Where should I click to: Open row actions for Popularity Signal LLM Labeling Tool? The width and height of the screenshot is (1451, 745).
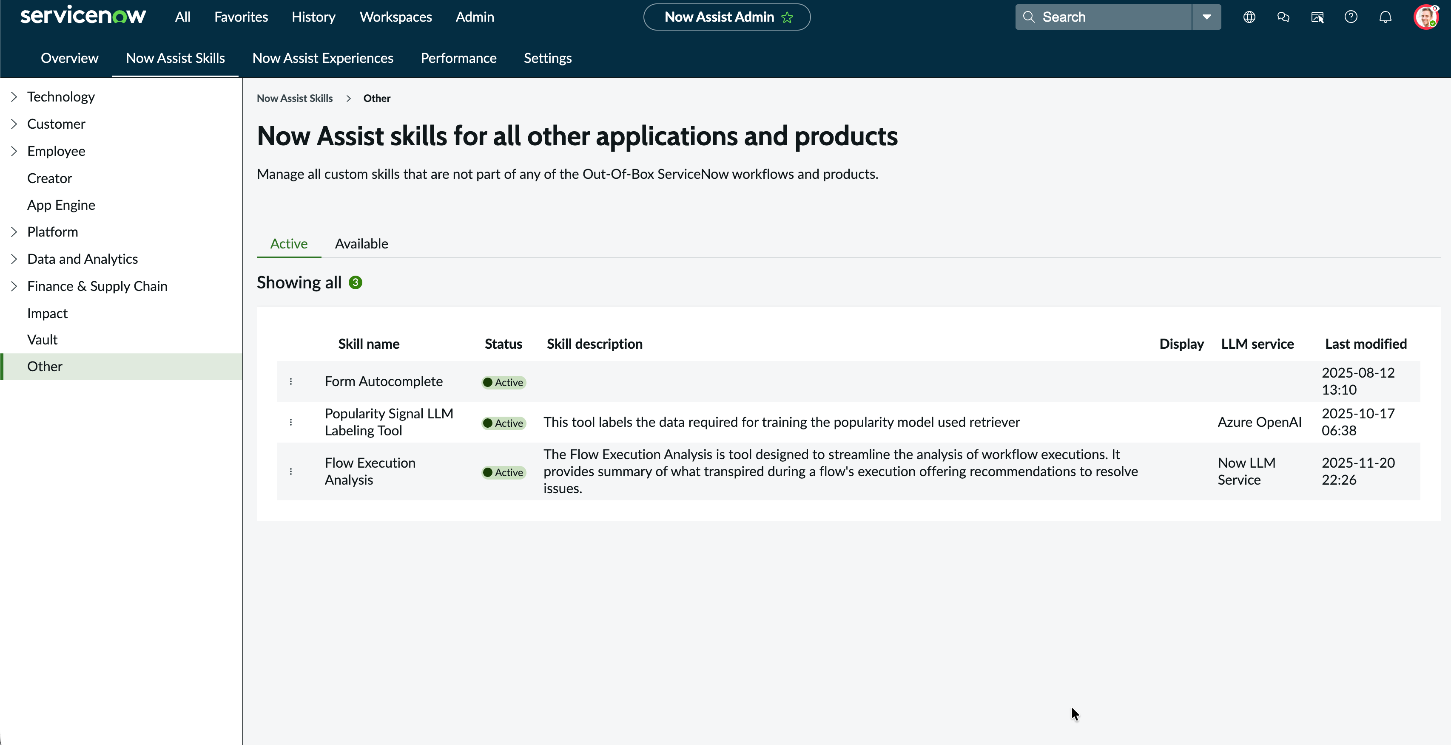pos(290,422)
